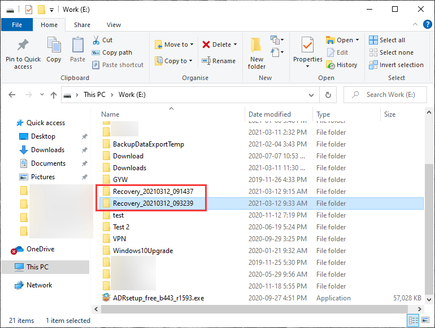Collapse the ribbon with the chevron

415,24
